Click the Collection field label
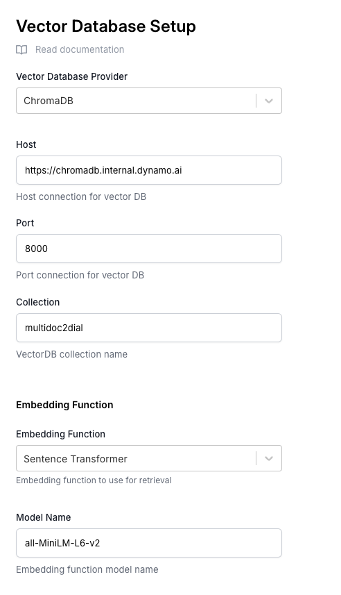This screenshot has width=341, height=595. tap(38, 303)
